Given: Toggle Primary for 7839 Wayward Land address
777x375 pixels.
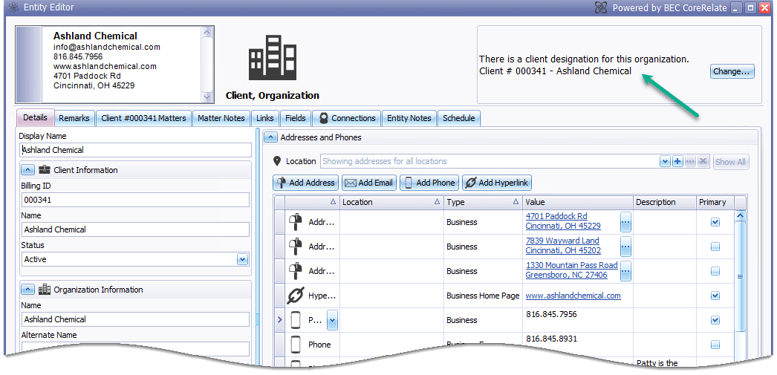Looking at the screenshot, I should pyautogui.click(x=715, y=247).
